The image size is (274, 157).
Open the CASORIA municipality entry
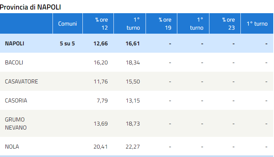pos(16,100)
